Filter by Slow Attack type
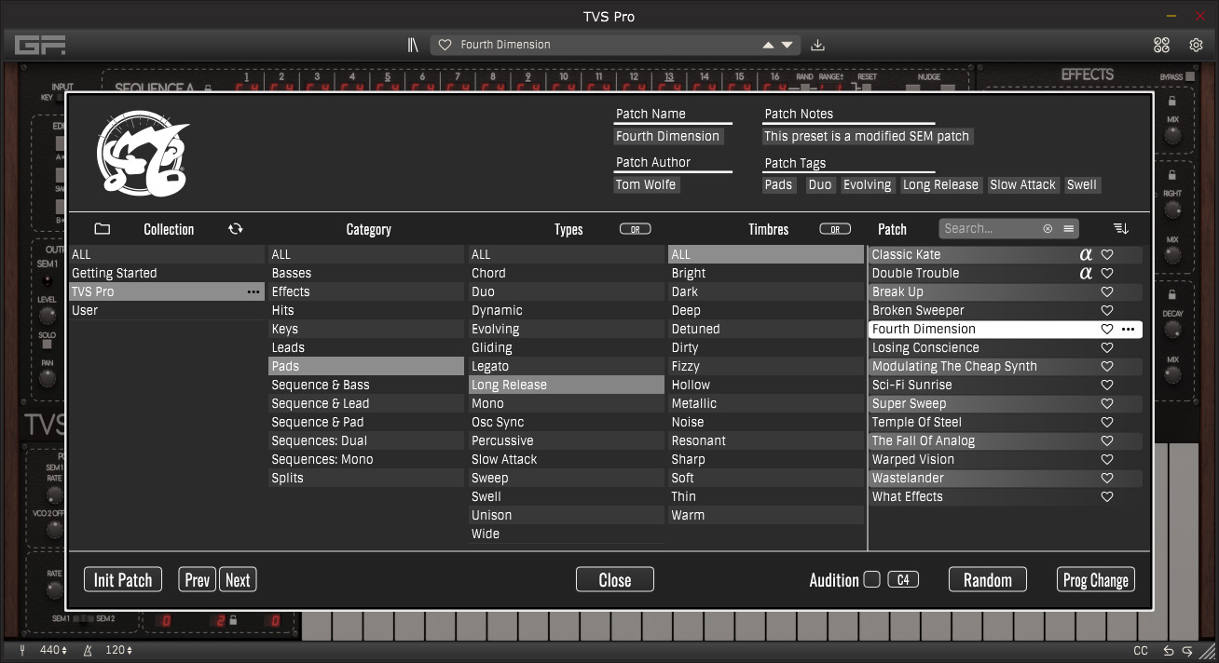Viewport: 1219px width, 663px height. [567, 459]
